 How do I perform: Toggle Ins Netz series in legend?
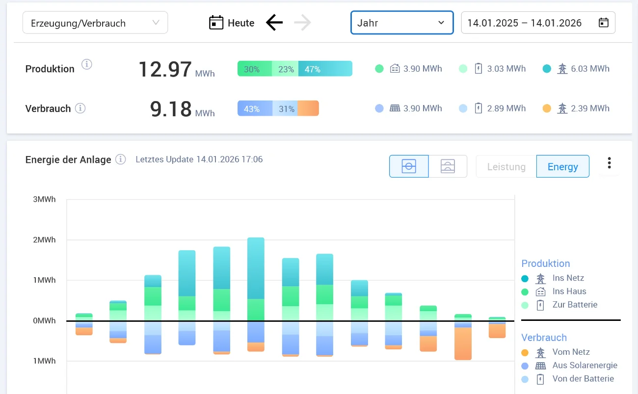(x=568, y=278)
